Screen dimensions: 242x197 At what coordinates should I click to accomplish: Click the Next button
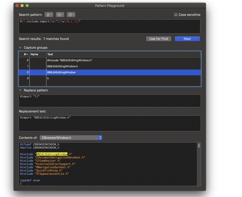click(187, 39)
